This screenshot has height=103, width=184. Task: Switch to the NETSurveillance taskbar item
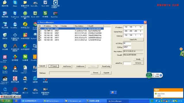tap(53, 101)
